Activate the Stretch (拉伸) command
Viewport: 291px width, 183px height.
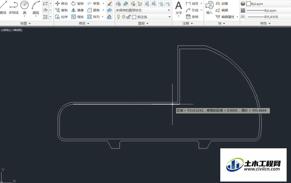[x=61, y=17]
